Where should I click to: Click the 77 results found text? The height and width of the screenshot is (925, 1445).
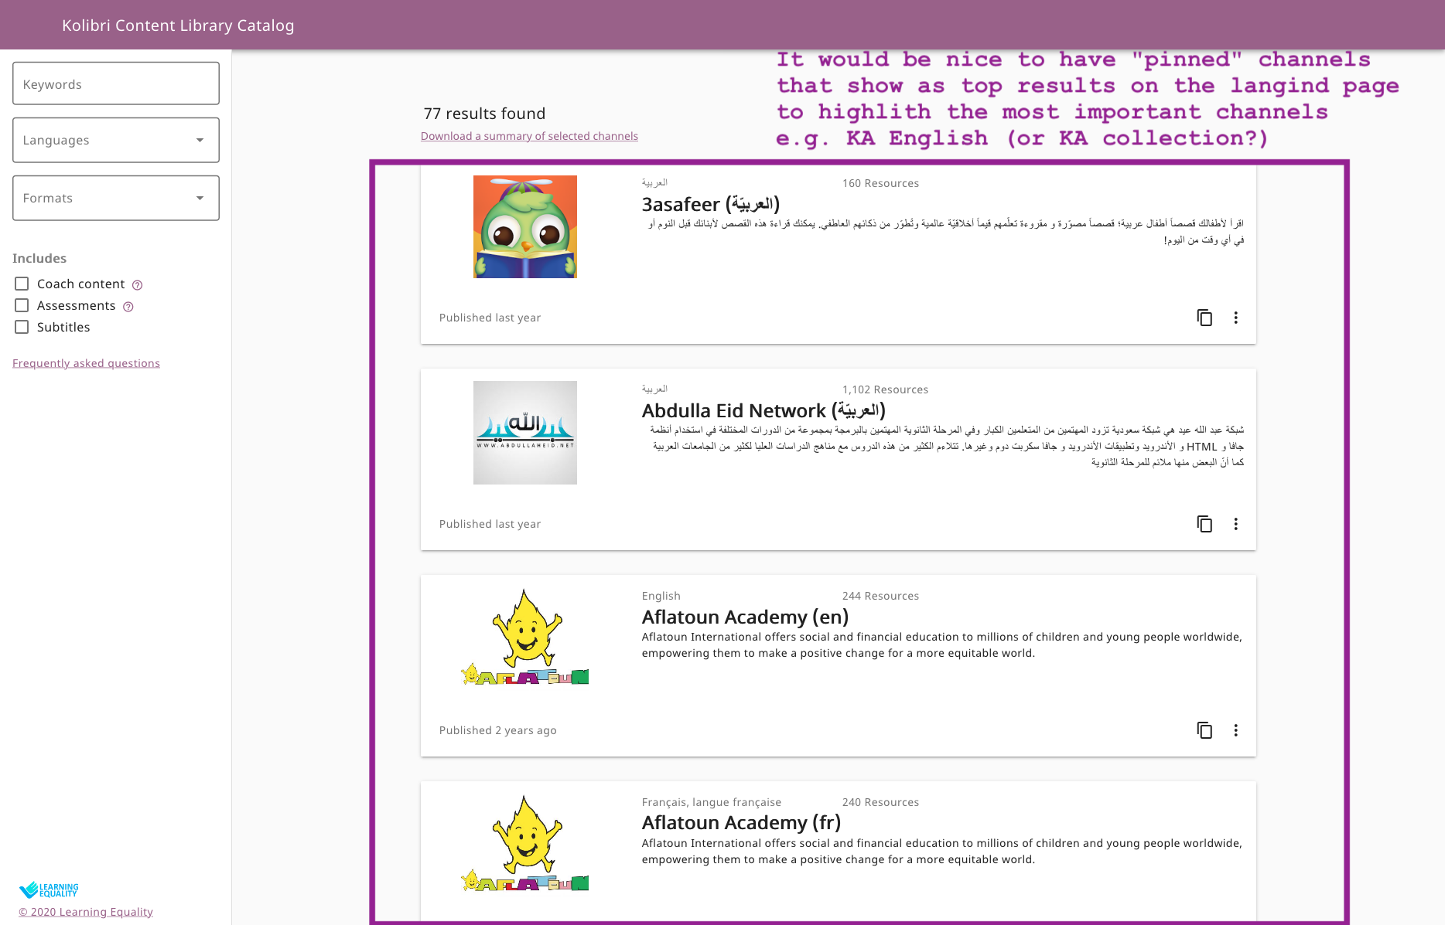[x=484, y=114]
